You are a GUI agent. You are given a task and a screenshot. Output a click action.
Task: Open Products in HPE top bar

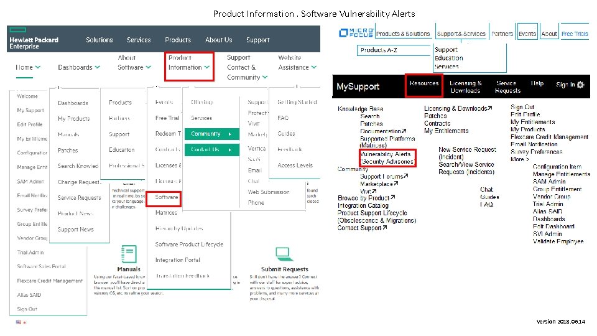pos(178,40)
